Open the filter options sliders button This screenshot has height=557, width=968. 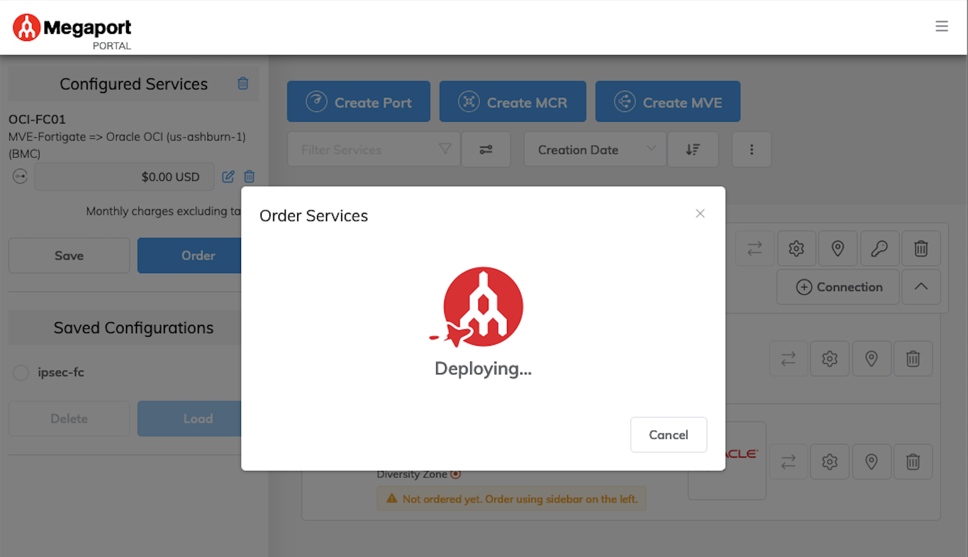click(486, 149)
